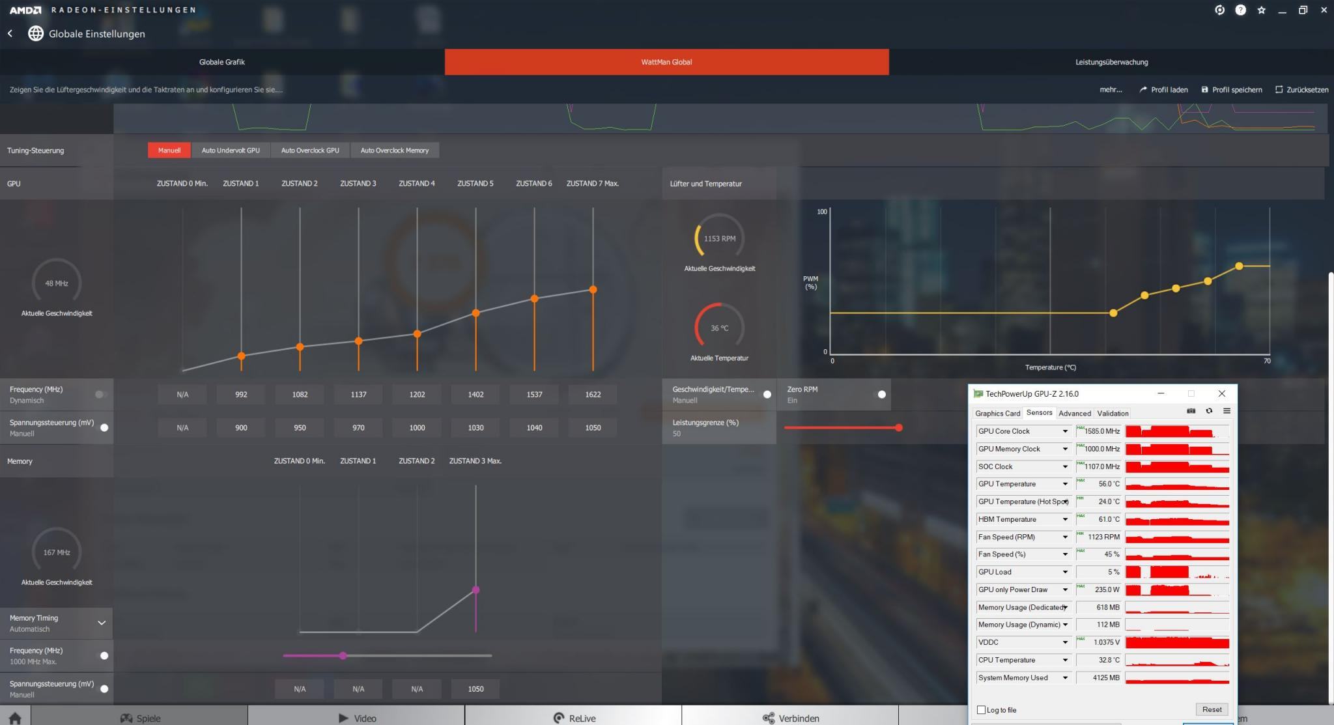This screenshot has width=1334, height=725.
Task: Open Radeon help question mark icon
Action: tap(1240, 10)
